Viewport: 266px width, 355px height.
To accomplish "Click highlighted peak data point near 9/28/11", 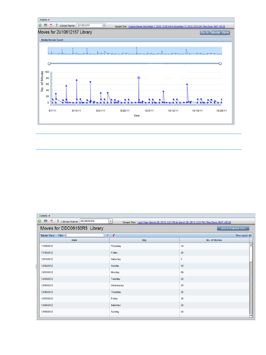I will coord(139,78).
